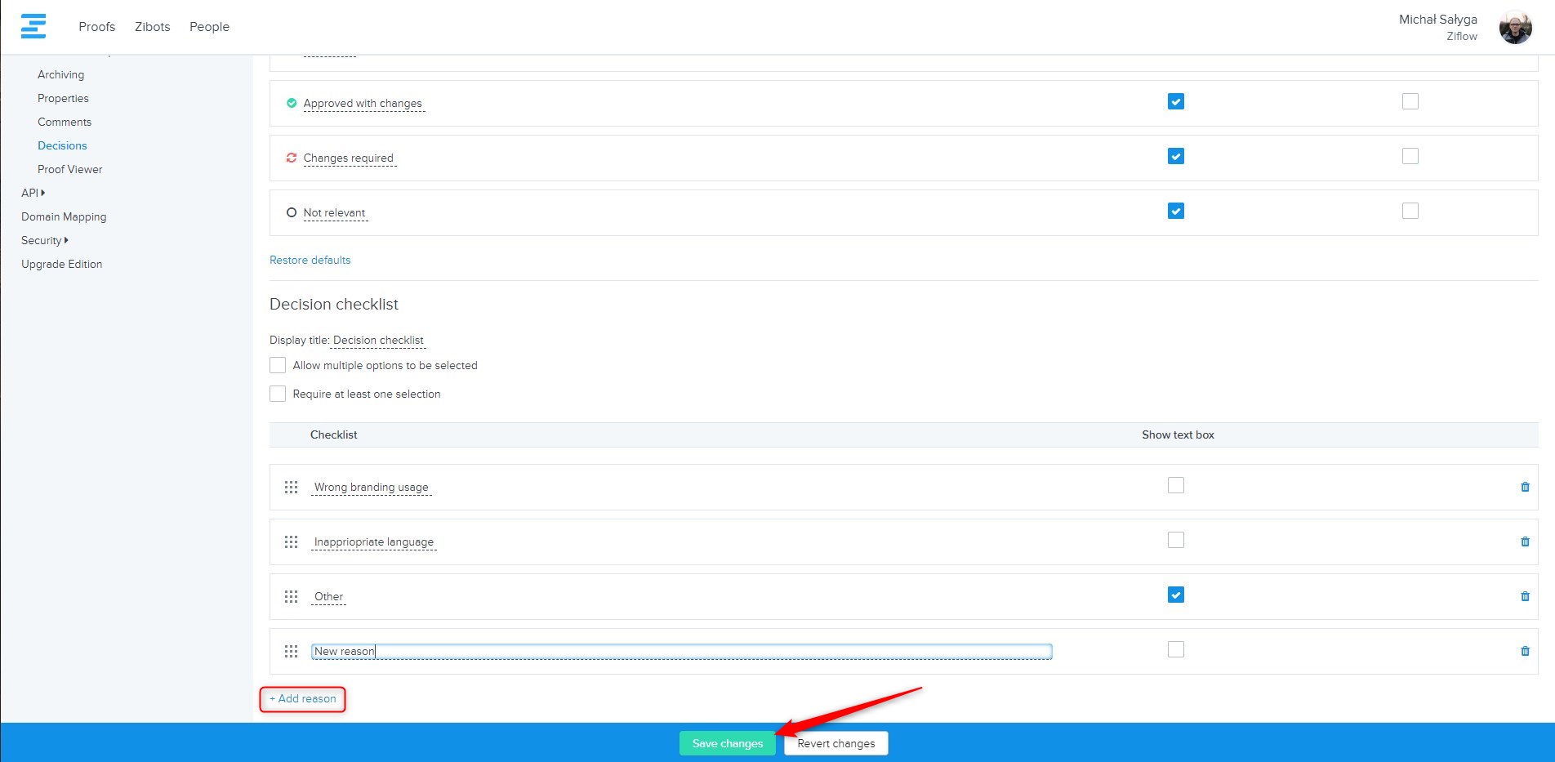
Task: Click inside the New reason text field
Action: (x=680, y=652)
